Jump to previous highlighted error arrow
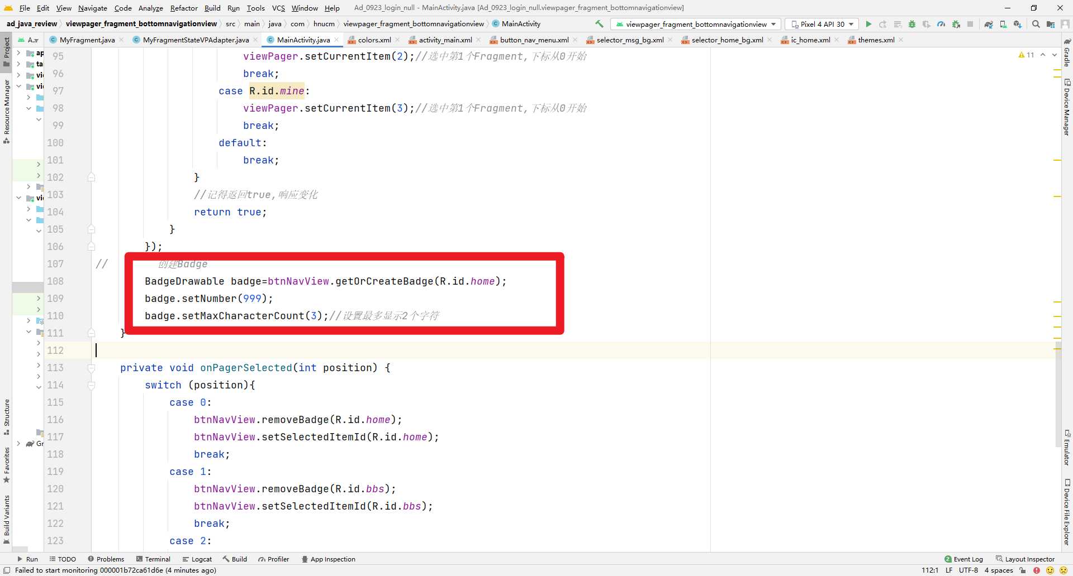The image size is (1073, 576). click(x=1043, y=55)
